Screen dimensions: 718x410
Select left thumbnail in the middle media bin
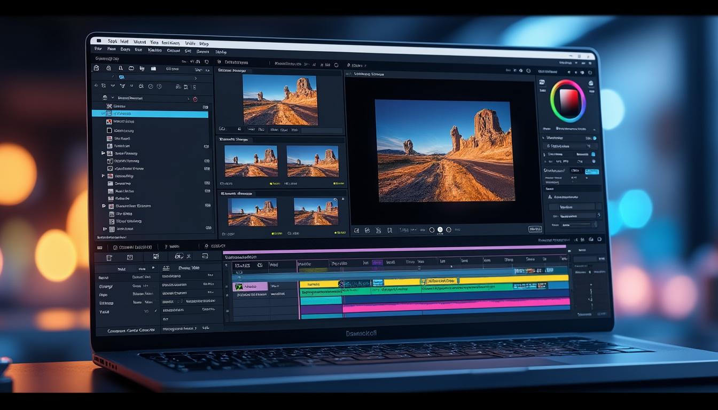(251, 161)
